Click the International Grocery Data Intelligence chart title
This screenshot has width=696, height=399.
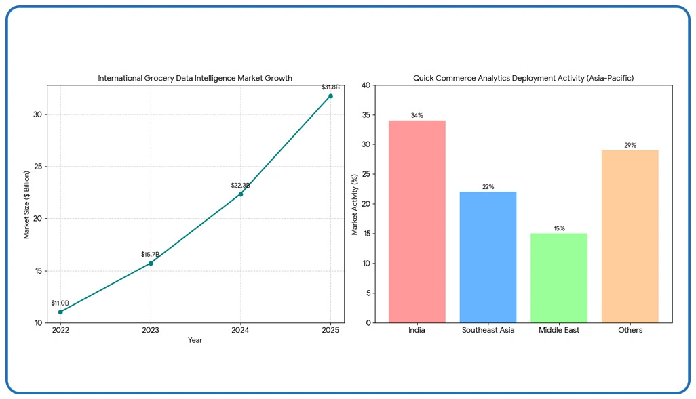(195, 79)
